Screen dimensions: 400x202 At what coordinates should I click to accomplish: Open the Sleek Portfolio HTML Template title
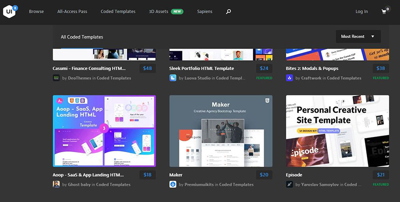coord(201,68)
